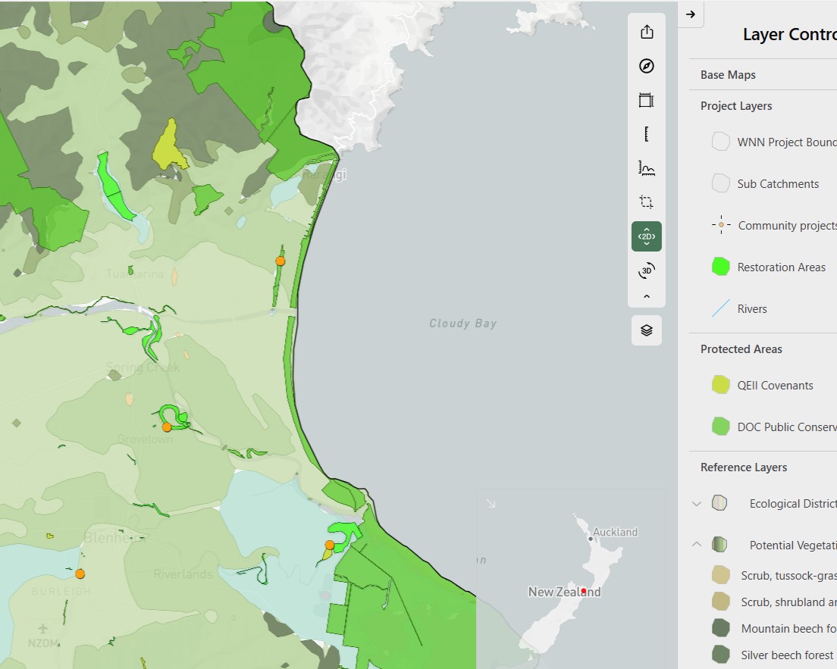Viewport: 837px width, 669px height.
Task: Click the Community projects layer label
Action: (788, 226)
